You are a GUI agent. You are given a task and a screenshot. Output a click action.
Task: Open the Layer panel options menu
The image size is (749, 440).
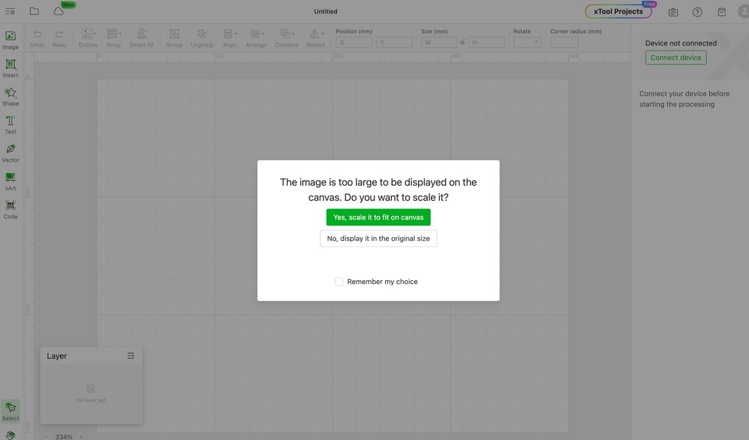130,356
